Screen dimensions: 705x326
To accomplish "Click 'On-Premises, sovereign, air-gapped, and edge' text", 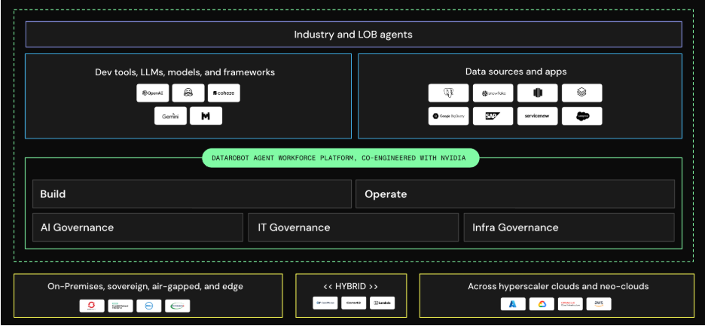I will [x=145, y=286].
